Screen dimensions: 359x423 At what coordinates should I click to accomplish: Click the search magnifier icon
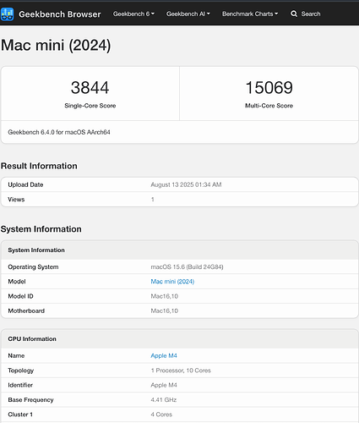pyautogui.click(x=294, y=14)
